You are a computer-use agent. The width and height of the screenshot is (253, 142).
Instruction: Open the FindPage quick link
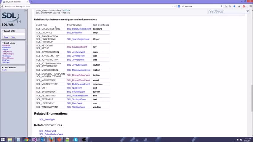pos(6,60)
